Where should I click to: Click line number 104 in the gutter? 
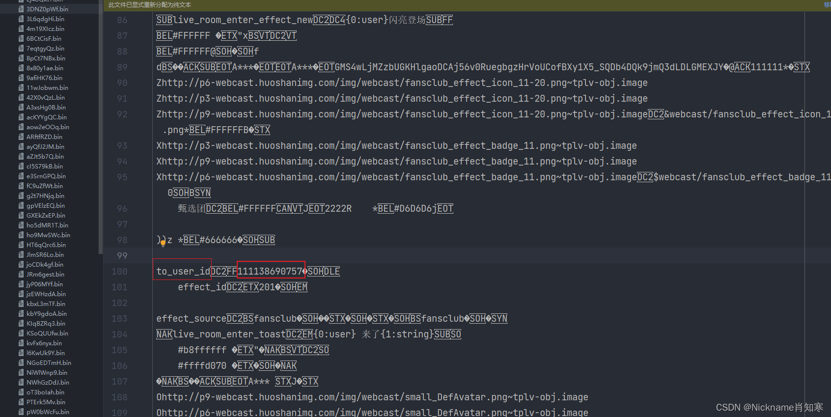[x=120, y=334]
